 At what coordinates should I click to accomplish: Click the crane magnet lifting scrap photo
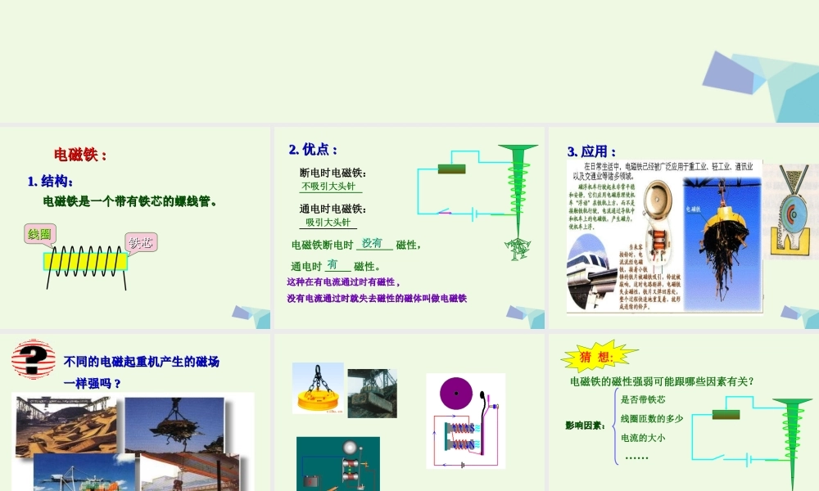click(722, 244)
